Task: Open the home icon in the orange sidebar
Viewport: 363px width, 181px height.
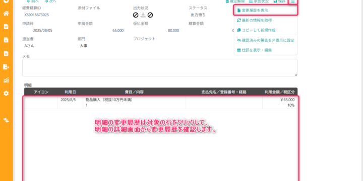Action: point(6,14)
